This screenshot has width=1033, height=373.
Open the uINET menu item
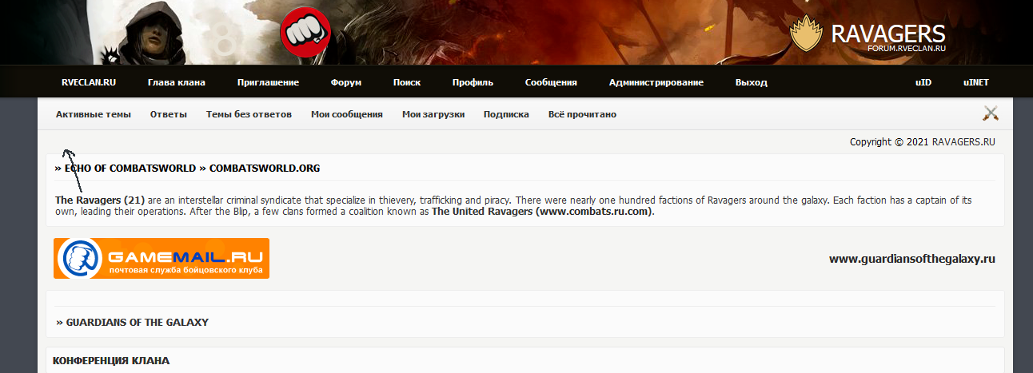(x=976, y=82)
